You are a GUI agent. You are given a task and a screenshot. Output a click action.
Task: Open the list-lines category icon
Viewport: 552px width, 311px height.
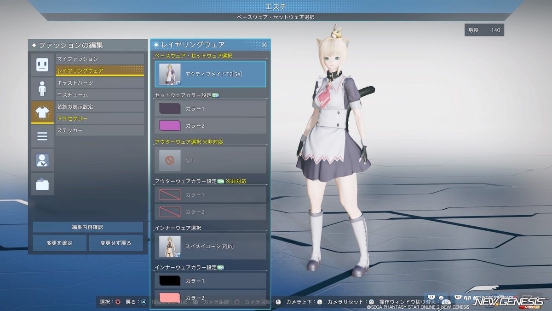coord(42,136)
